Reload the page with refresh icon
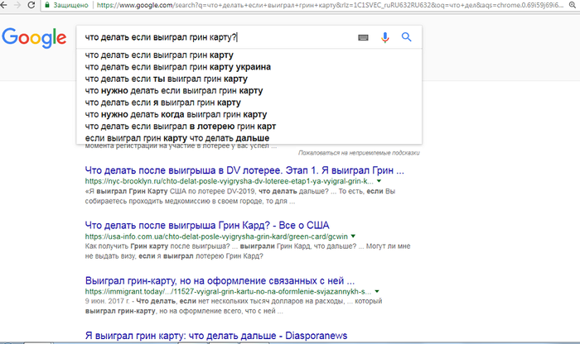 tap(31, 5)
